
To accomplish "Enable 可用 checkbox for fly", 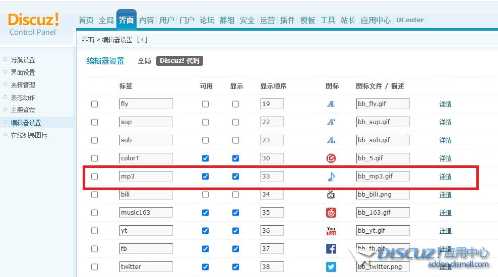I will [x=206, y=104].
